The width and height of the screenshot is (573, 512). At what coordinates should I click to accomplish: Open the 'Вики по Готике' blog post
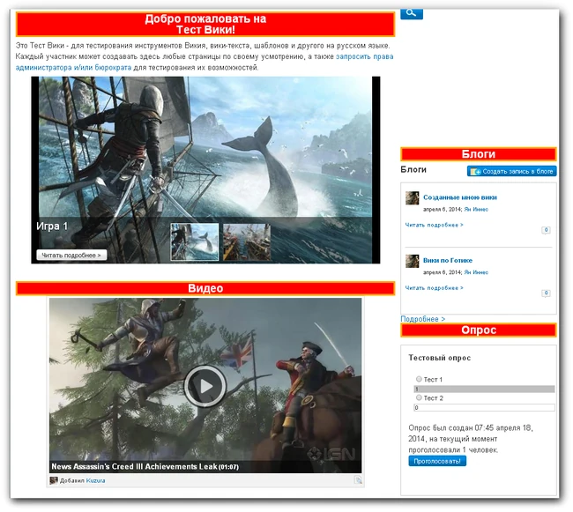[448, 260]
